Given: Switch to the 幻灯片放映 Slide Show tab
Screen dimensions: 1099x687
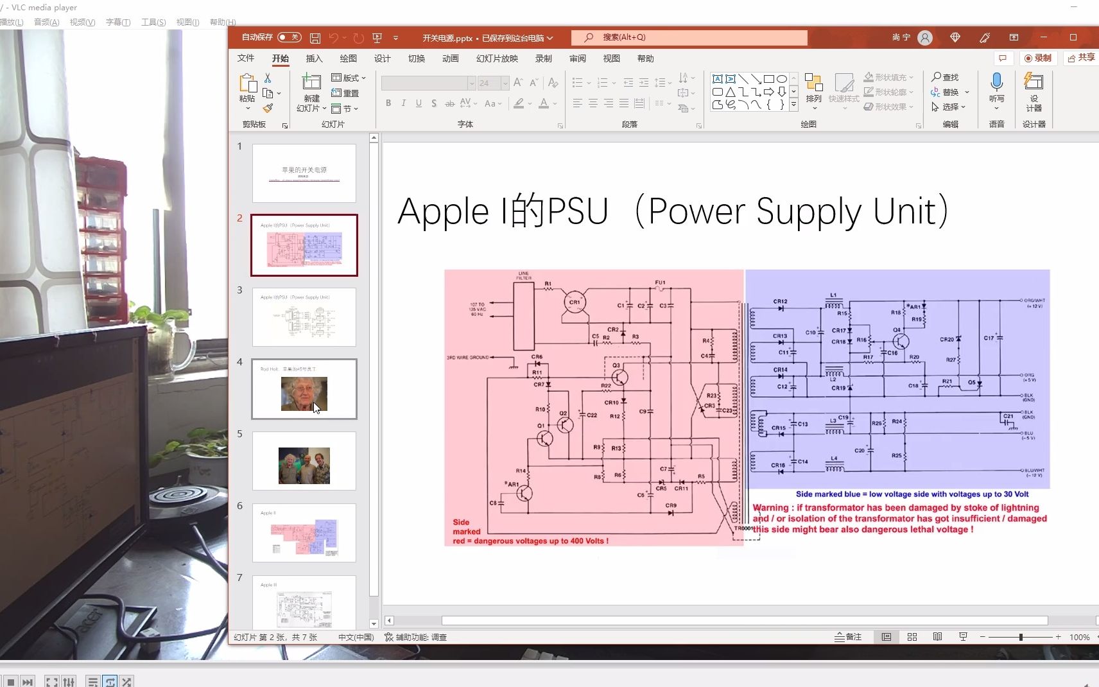Looking at the screenshot, I should [497, 58].
